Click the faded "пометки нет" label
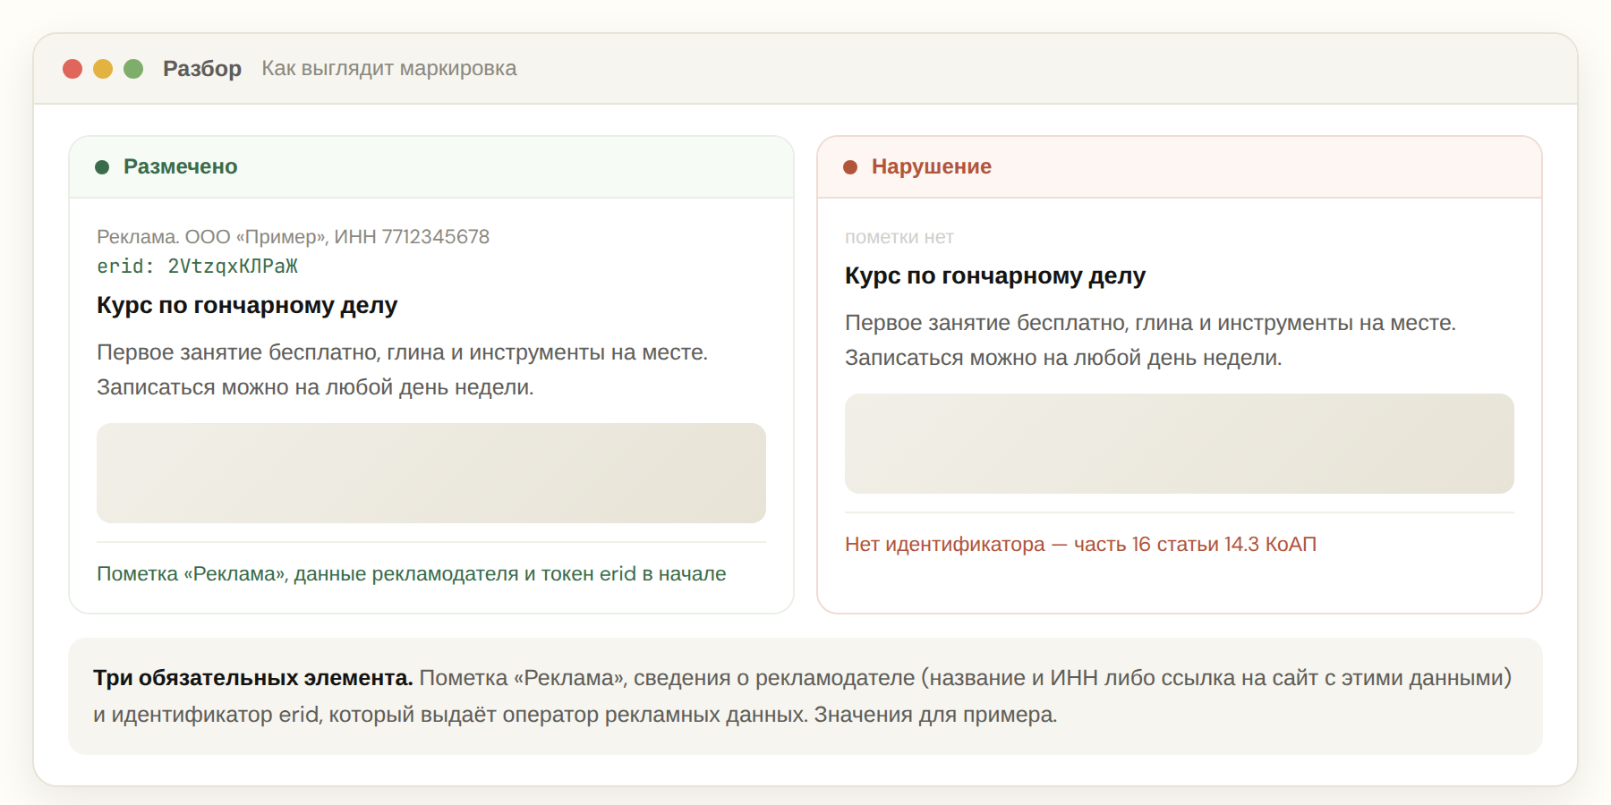 899,237
